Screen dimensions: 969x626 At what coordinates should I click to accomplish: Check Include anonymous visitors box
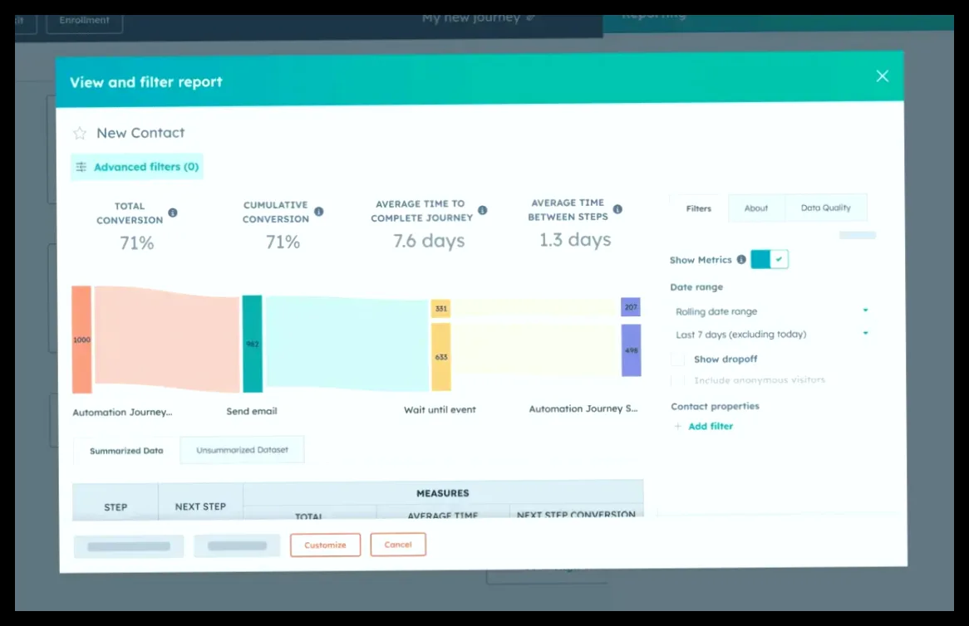click(x=678, y=380)
